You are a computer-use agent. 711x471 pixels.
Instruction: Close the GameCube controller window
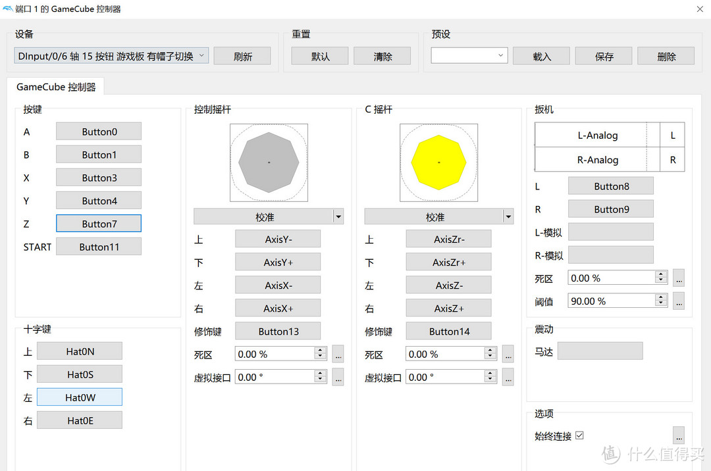point(700,9)
